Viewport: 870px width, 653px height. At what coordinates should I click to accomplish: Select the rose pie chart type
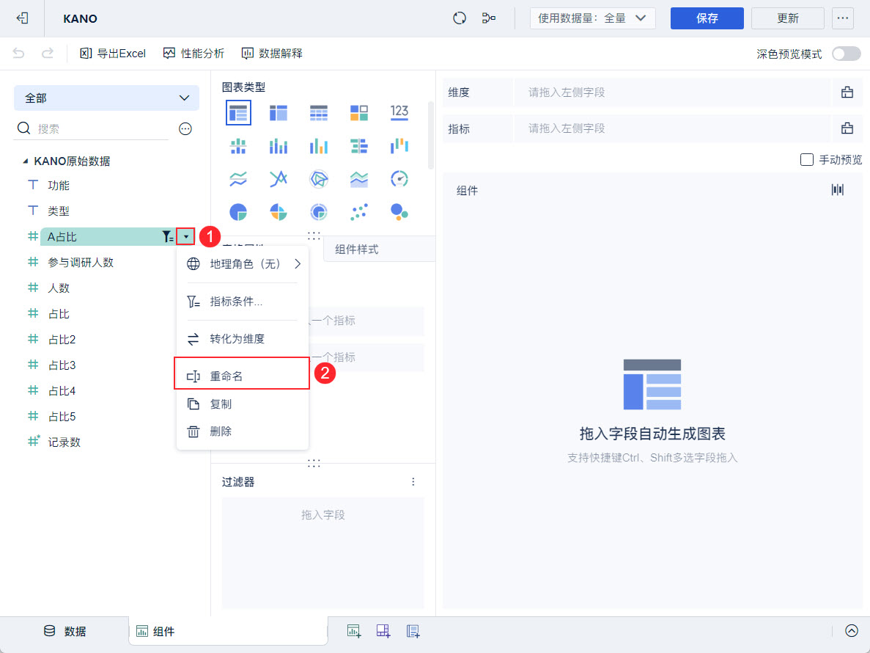point(278,211)
